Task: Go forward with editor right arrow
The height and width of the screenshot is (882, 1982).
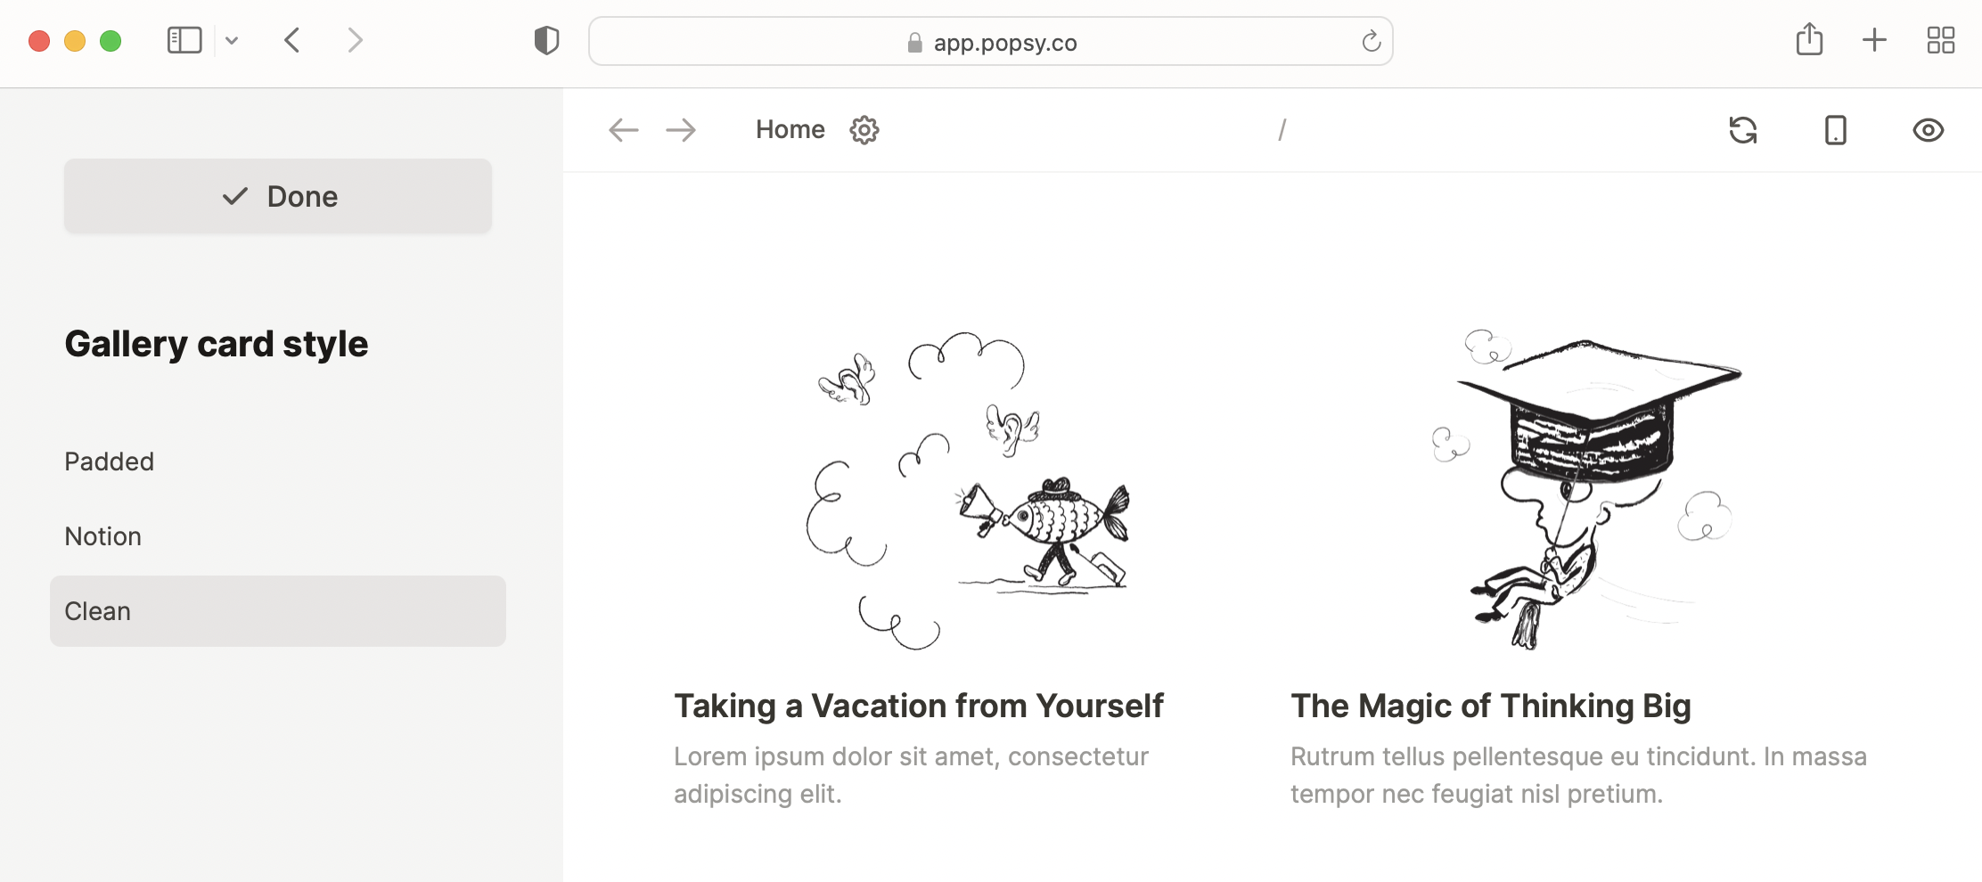Action: tap(681, 130)
